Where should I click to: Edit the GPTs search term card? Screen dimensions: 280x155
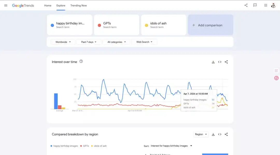click(x=117, y=25)
